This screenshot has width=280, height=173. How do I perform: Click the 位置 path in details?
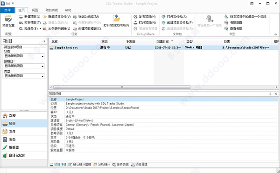pos(102,108)
